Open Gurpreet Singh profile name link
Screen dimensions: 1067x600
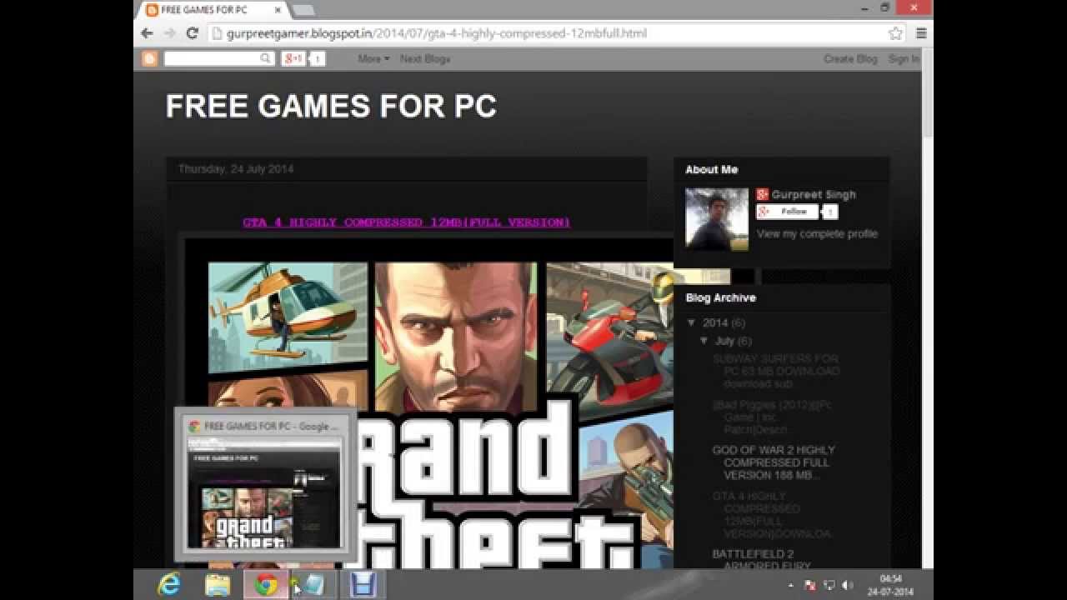(x=814, y=195)
